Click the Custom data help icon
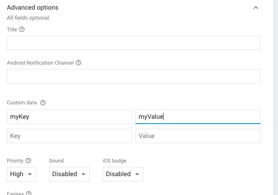Screen dimensions: 278x195 [x=43, y=103]
